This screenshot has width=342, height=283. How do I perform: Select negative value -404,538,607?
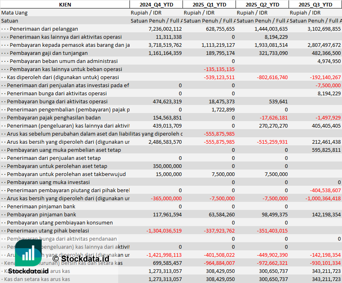tap(325, 190)
